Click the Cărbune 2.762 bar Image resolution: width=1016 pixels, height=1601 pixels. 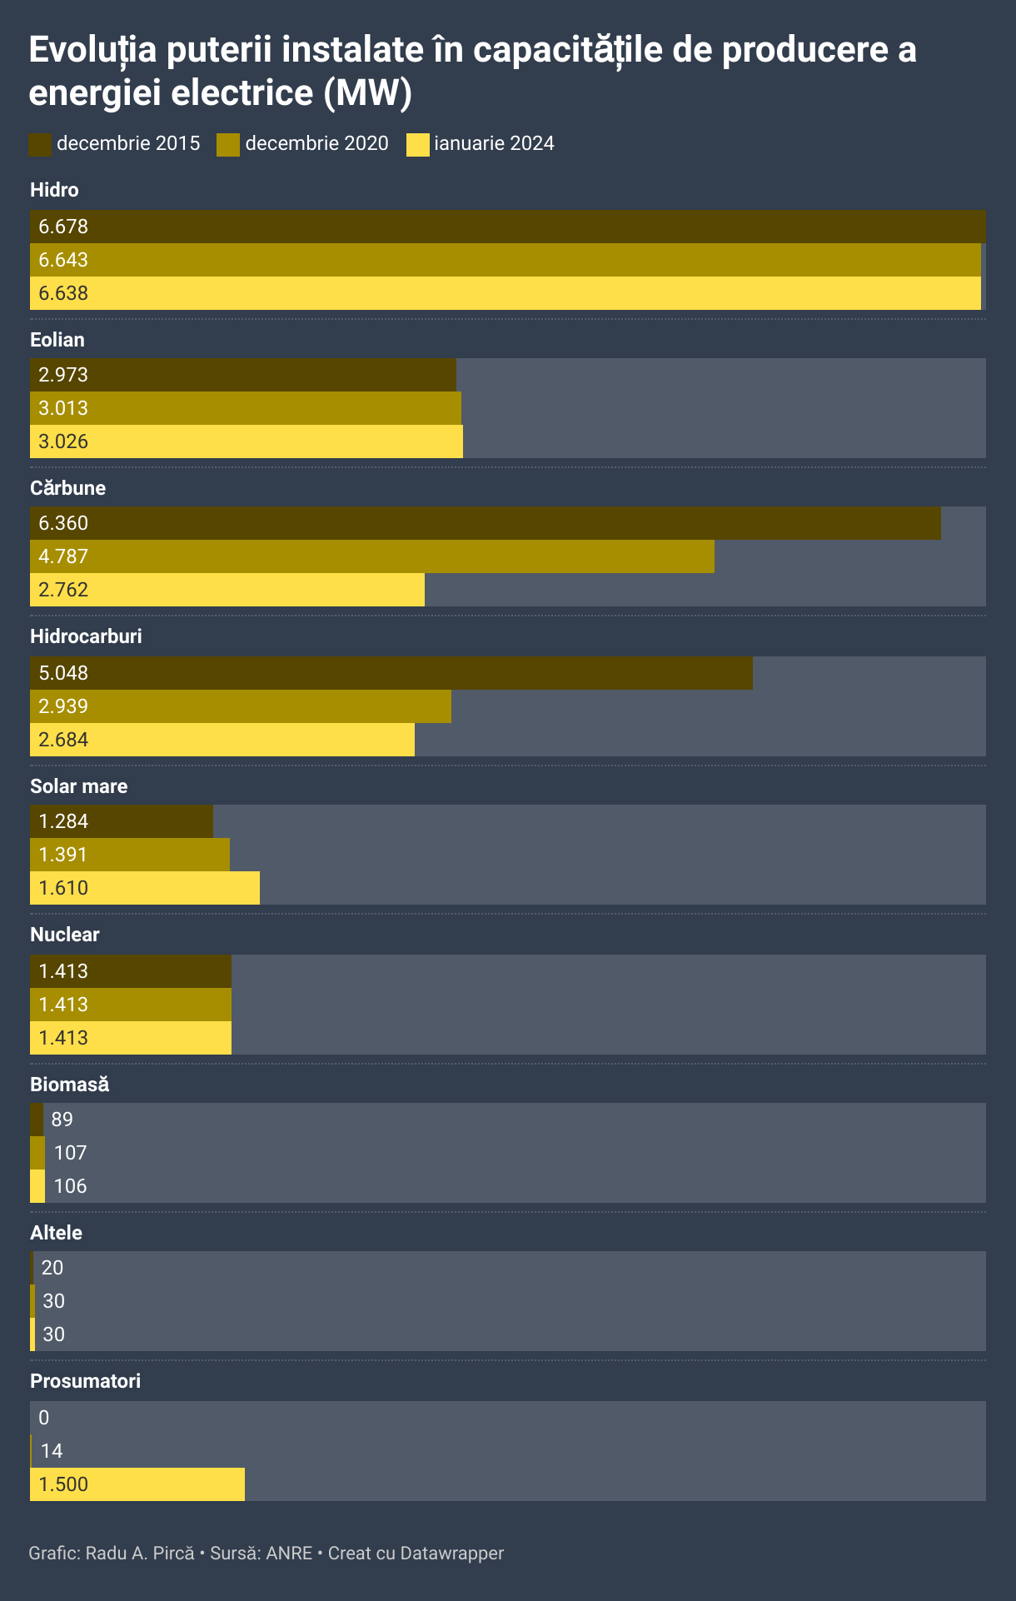click(x=227, y=590)
